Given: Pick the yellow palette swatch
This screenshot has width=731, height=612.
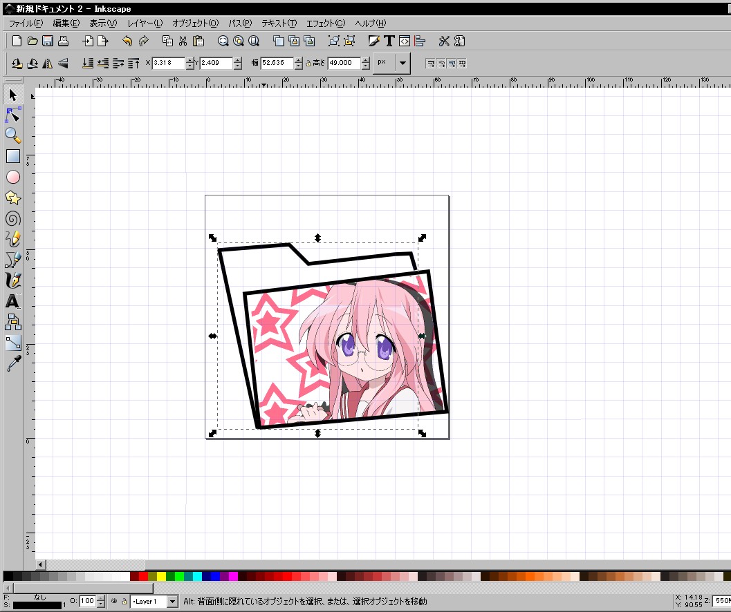Looking at the screenshot, I should (161, 577).
